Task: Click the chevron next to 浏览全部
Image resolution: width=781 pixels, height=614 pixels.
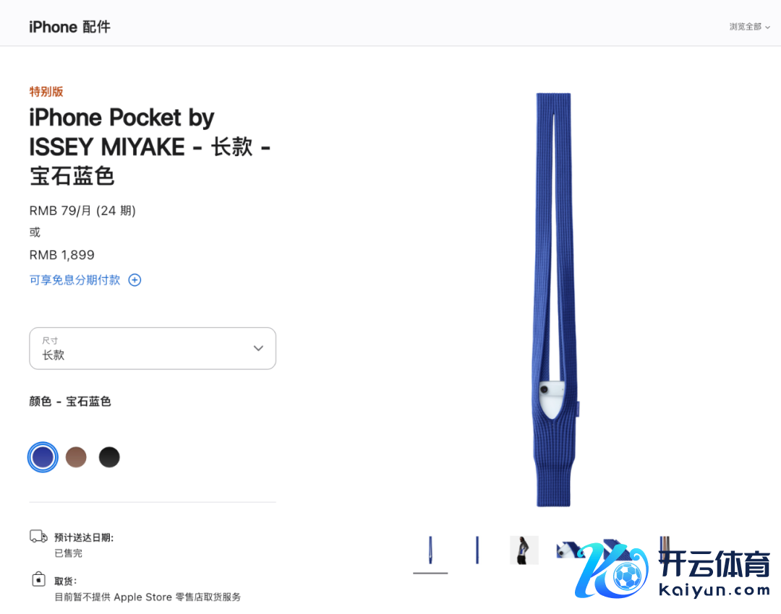Action: [767, 27]
